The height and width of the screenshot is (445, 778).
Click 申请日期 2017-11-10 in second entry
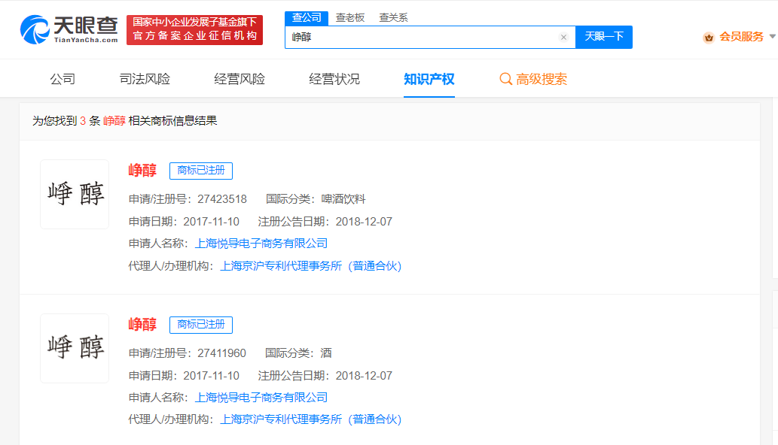(184, 376)
